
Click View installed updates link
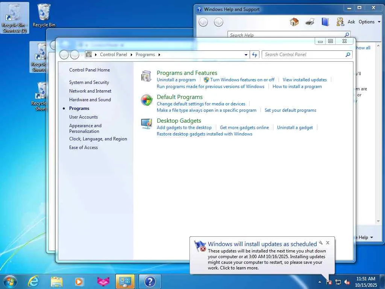pos(305,80)
